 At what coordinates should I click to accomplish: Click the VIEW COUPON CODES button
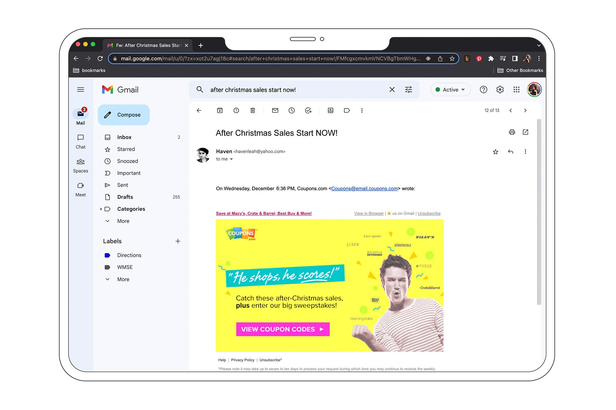[283, 329]
